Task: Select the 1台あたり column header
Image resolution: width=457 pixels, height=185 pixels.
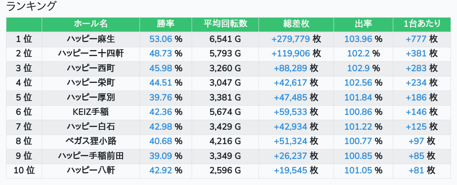Action: tap(422, 24)
